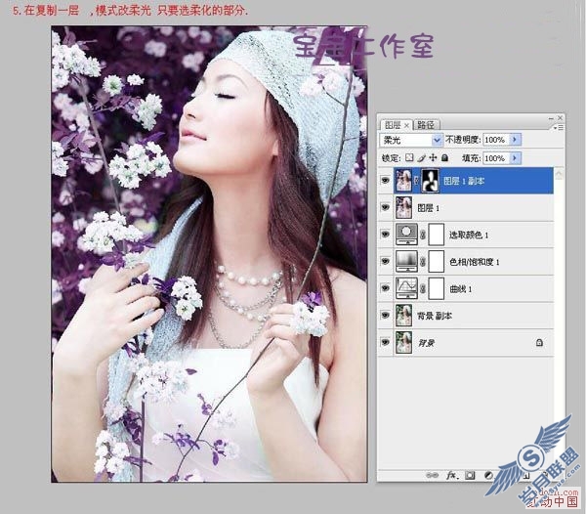Hide the 背景 layer eye icon
The width and height of the screenshot is (586, 514).
pyautogui.click(x=385, y=342)
